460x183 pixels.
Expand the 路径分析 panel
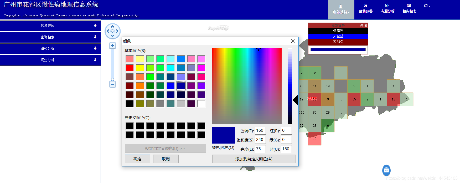coord(50,48)
